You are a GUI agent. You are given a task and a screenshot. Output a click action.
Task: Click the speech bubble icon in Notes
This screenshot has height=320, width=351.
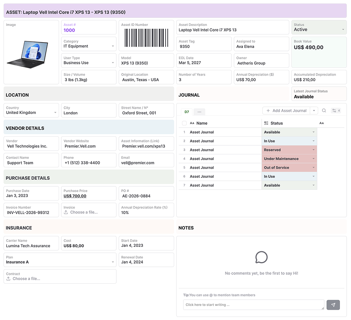261,257
